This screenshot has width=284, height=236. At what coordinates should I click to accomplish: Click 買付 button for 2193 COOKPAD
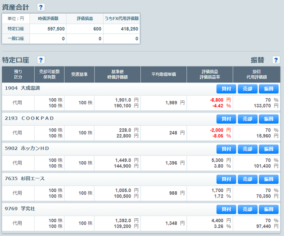tap(226, 119)
